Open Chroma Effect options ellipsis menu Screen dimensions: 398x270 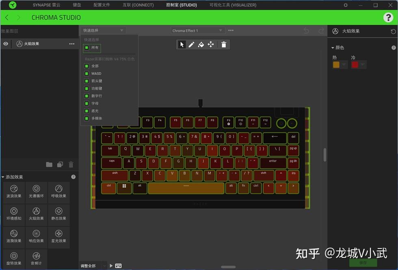click(231, 30)
